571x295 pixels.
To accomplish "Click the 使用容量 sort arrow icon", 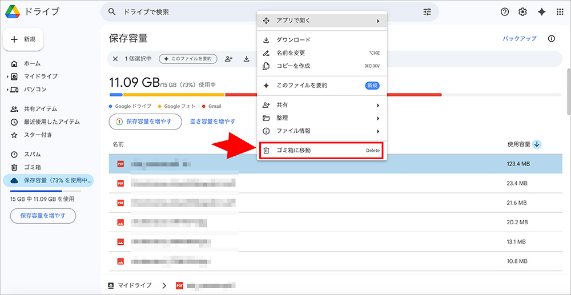I will [x=537, y=144].
